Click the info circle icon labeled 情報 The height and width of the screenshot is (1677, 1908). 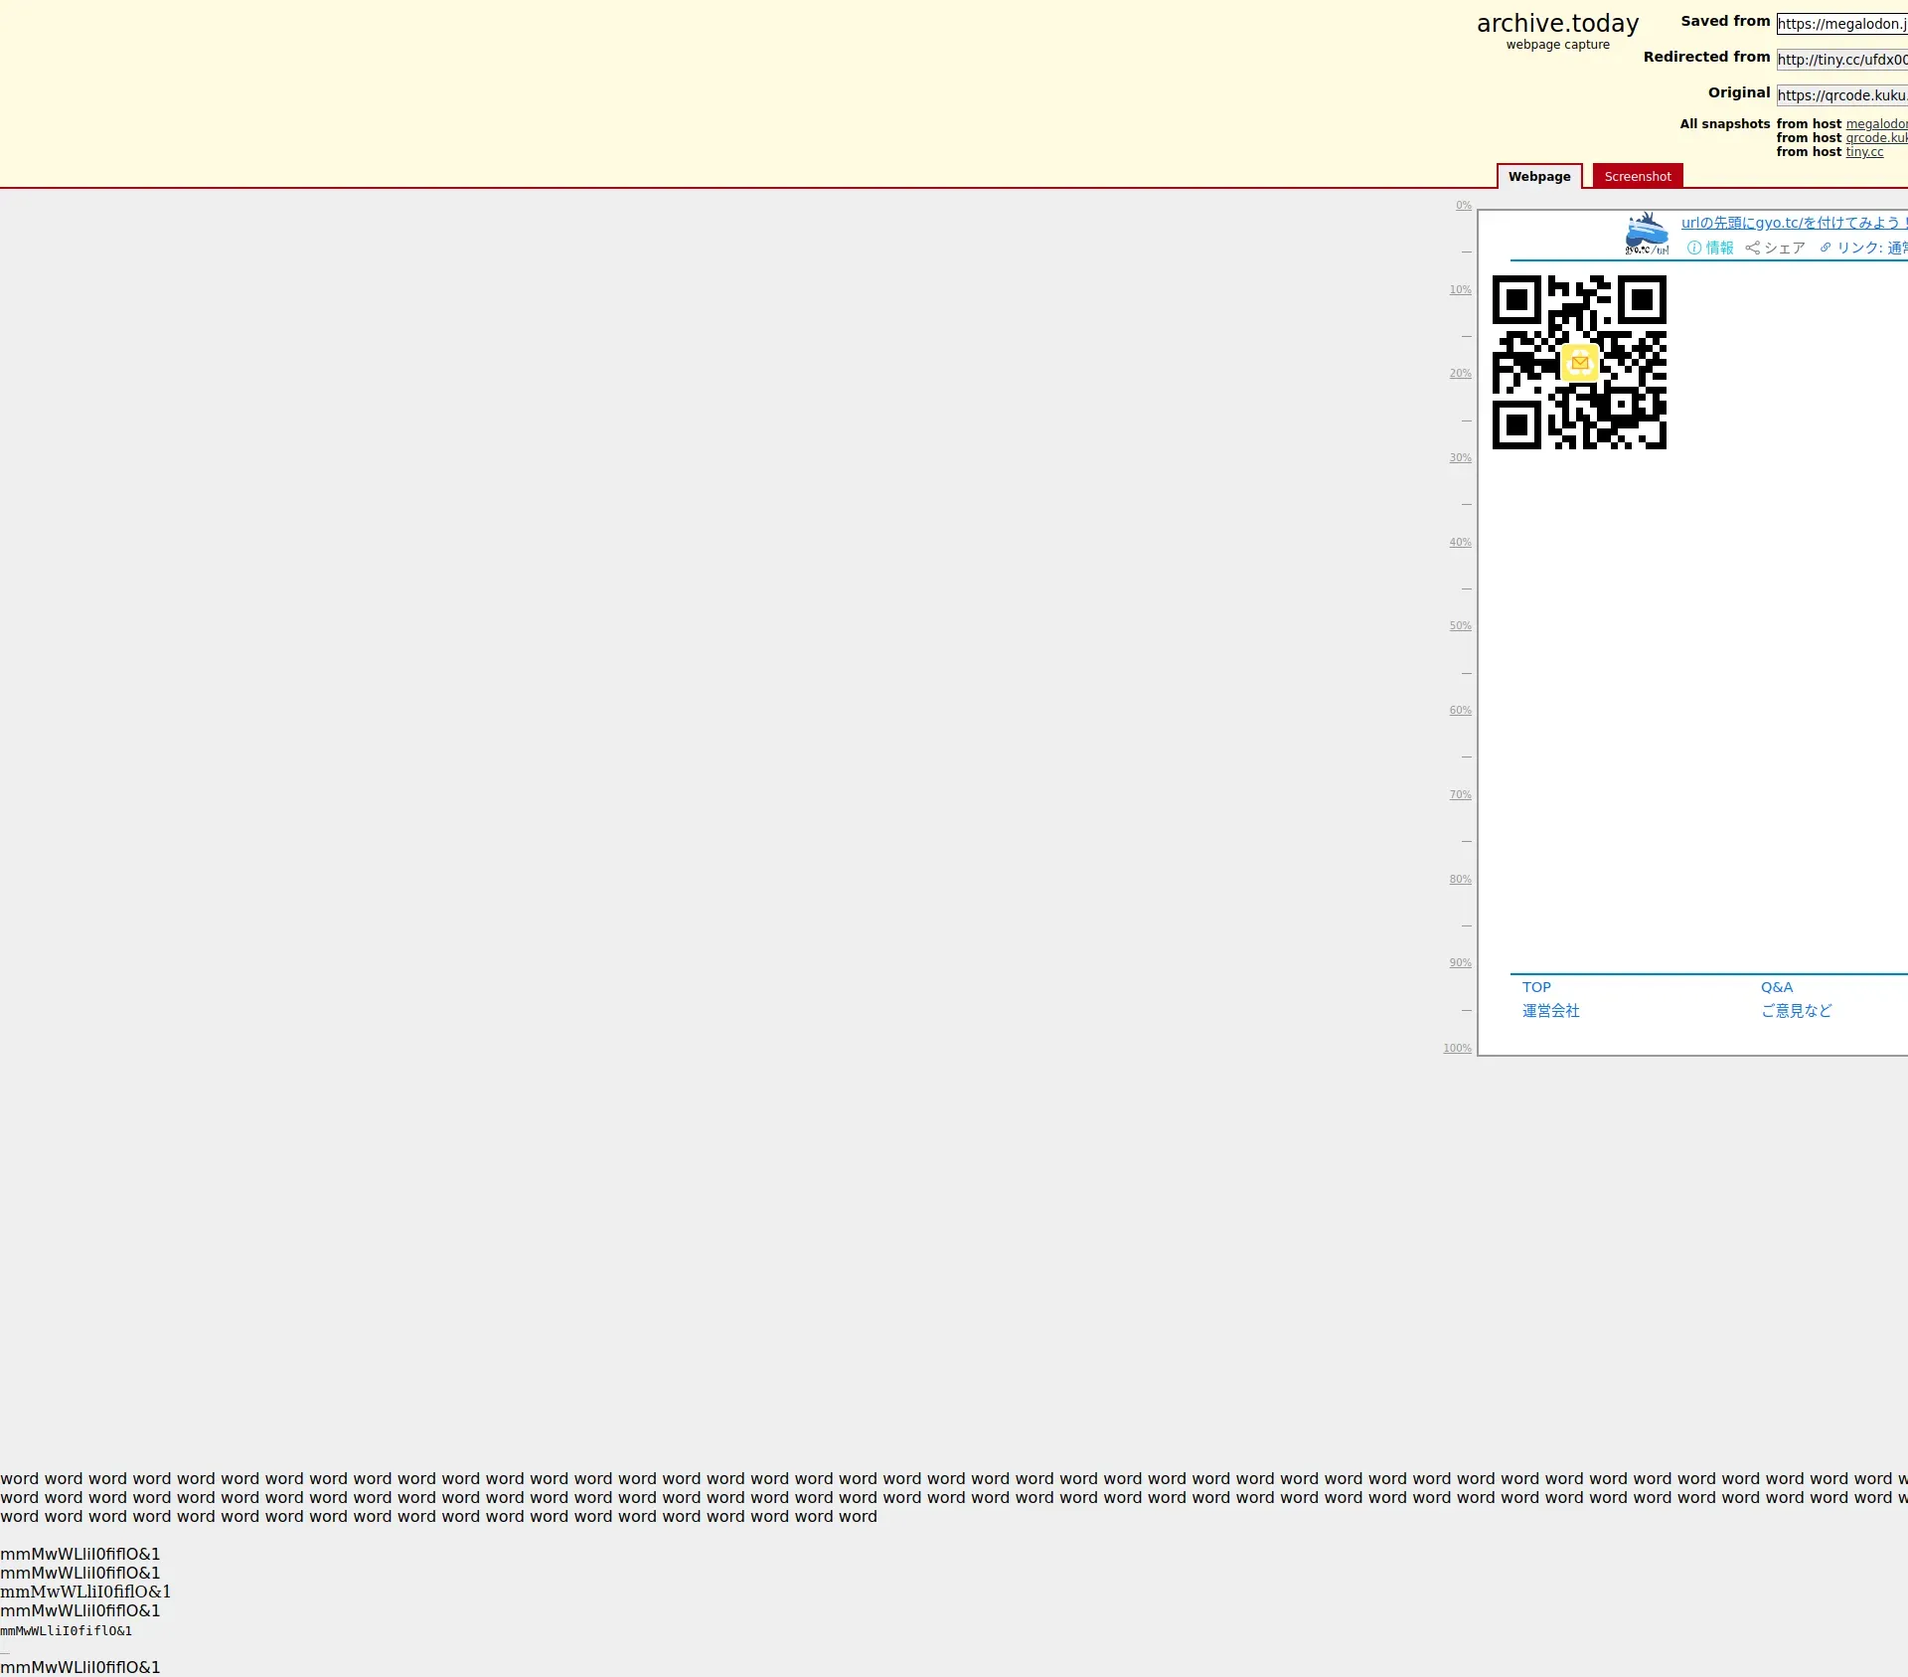pyautogui.click(x=1694, y=249)
